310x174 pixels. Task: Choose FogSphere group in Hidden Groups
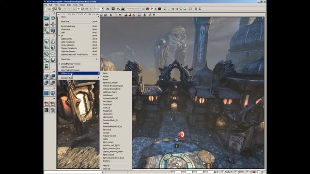116,111
